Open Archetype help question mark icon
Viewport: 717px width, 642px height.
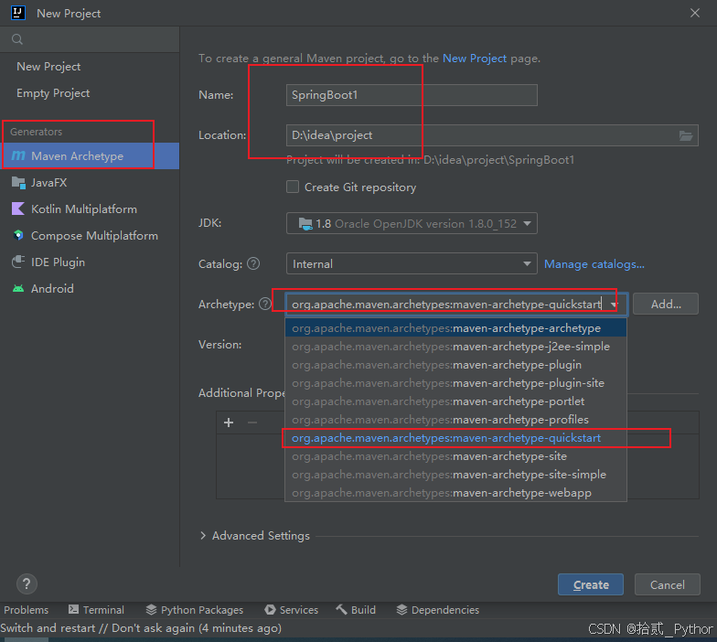coord(265,304)
